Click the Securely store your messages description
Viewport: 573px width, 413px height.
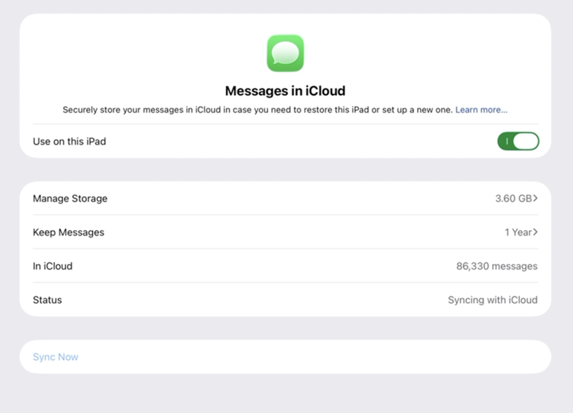(258, 110)
